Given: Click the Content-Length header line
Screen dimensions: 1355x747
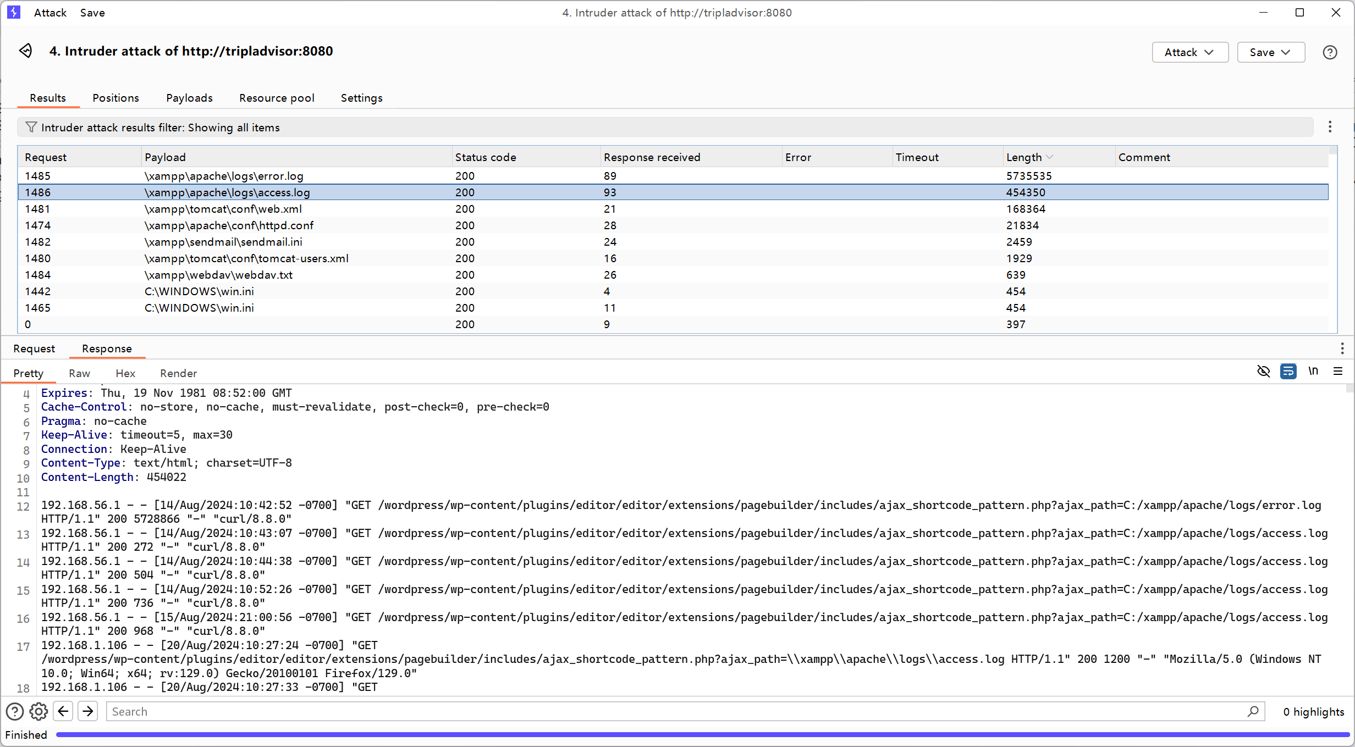Looking at the screenshot, I should coord(113,477).
